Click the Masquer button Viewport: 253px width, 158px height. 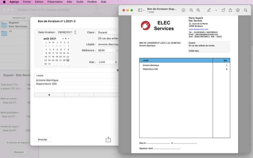(19, 152)
